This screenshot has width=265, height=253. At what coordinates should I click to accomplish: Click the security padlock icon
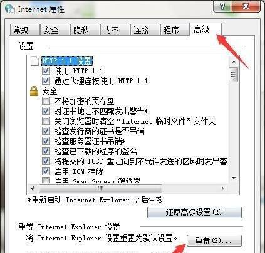(34, 91)
